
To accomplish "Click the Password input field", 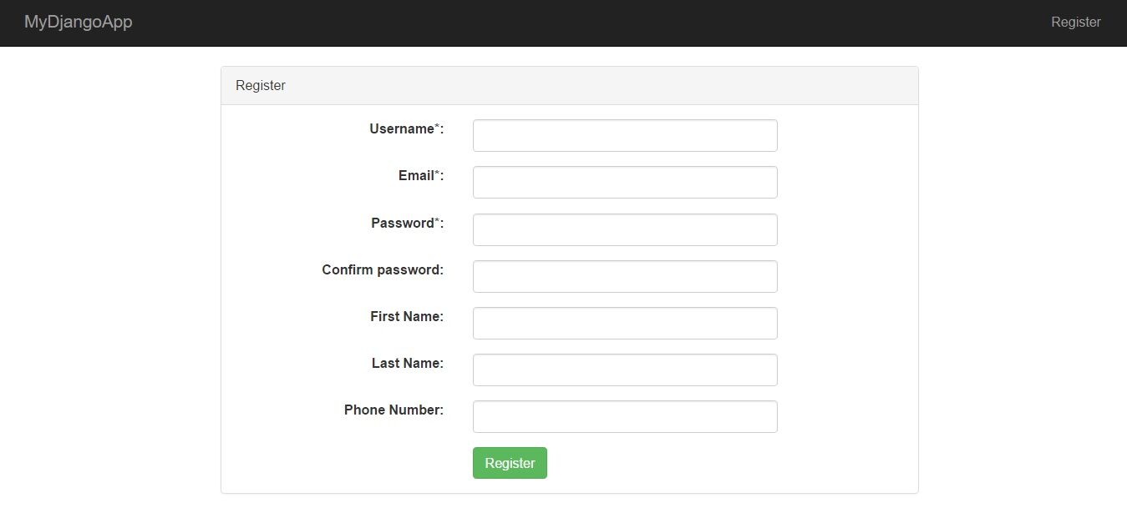I will (x=624, y=229).
